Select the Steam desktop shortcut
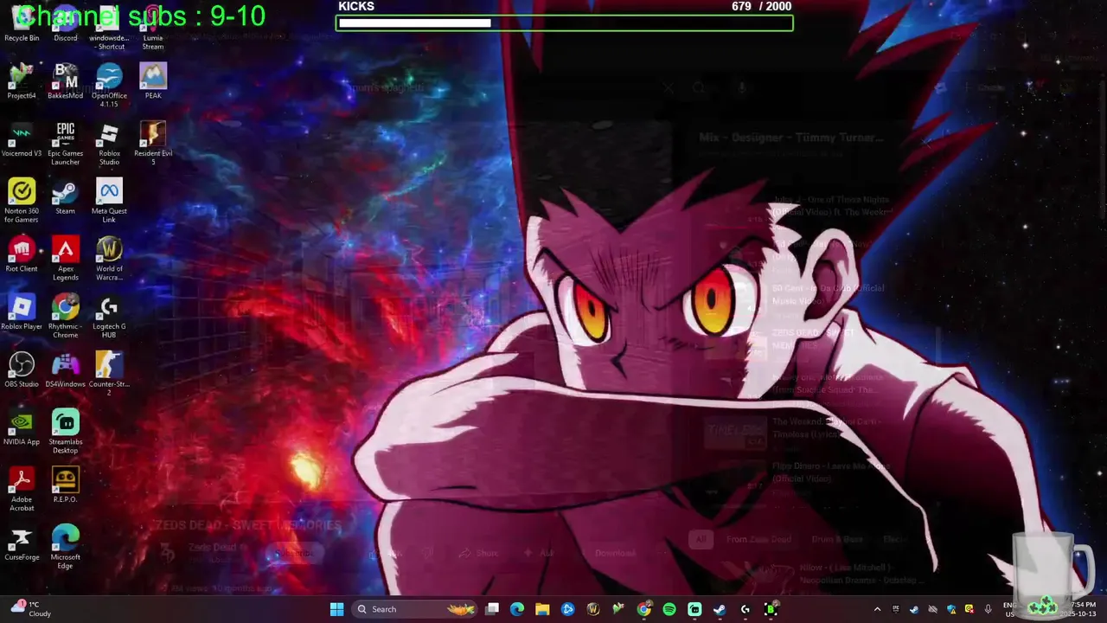 pos(66,197)
